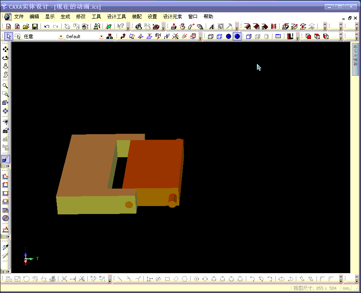Expand standard toolbar options arrow after help icon
Screen dimensions: 361x293
click(128, 27)
